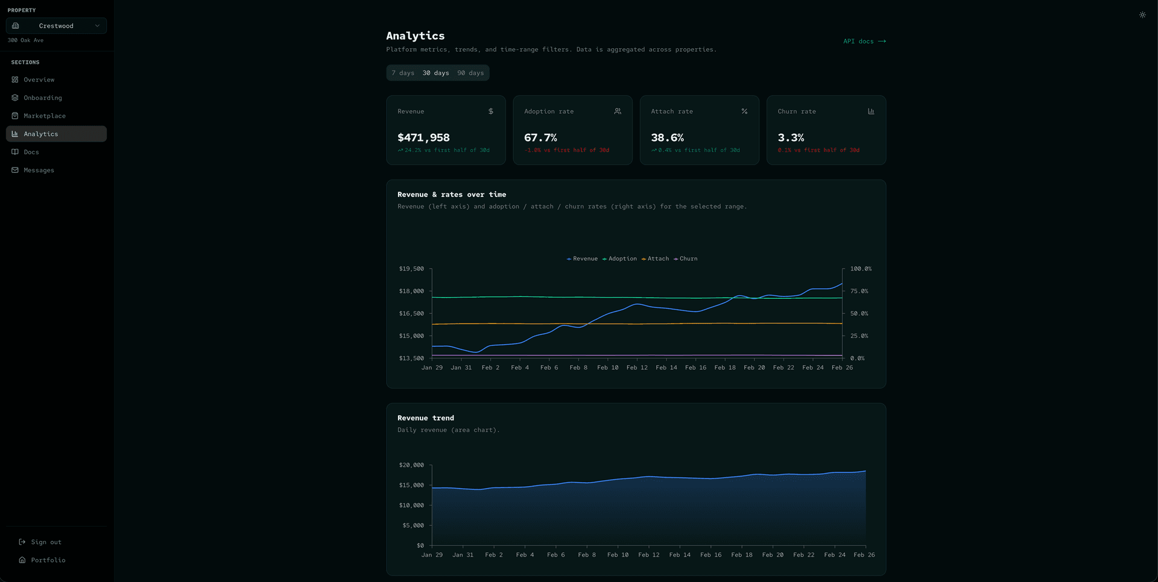Click the Adoption rate users icon
Image resolution: width=1158 pixels, height=582 pixels.
point(618,111)
